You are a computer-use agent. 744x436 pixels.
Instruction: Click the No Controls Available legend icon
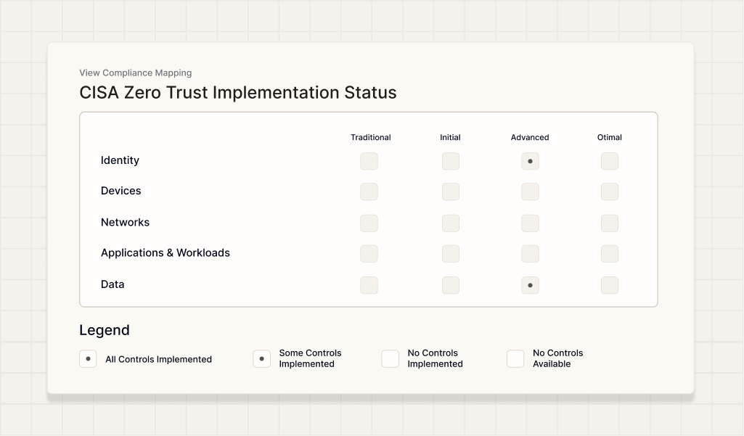coord(515,358)
